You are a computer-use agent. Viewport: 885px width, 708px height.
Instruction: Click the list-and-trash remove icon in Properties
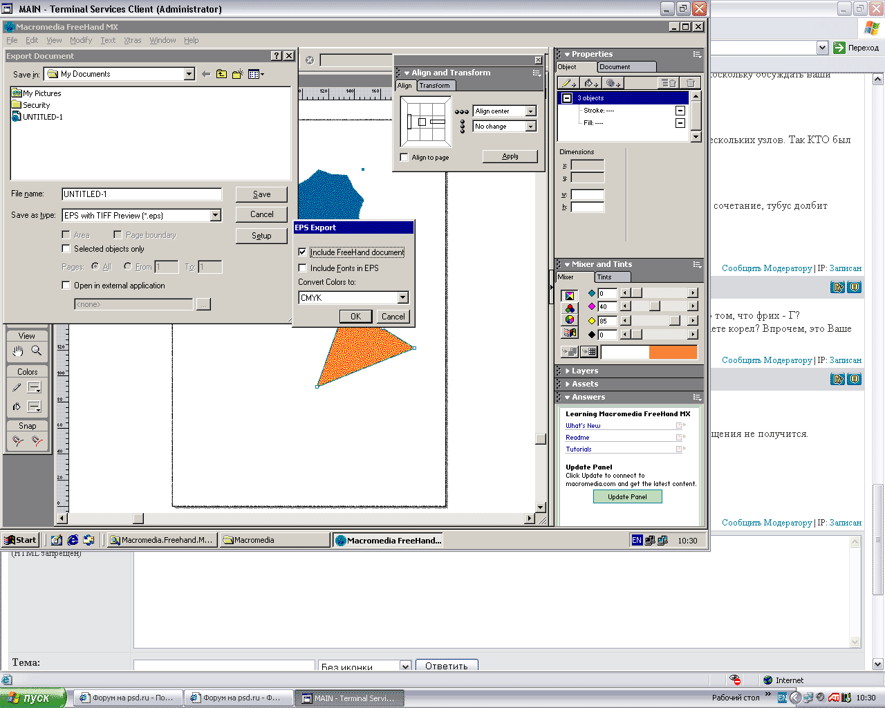point(669,83)
